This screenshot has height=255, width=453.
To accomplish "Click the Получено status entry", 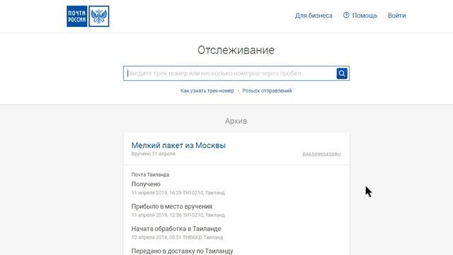I will coord(146,184).
